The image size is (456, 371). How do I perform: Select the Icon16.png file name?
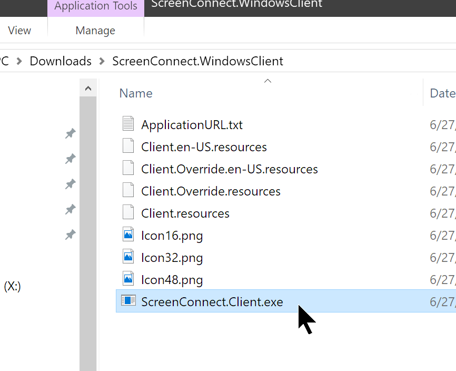click(172, 236)
